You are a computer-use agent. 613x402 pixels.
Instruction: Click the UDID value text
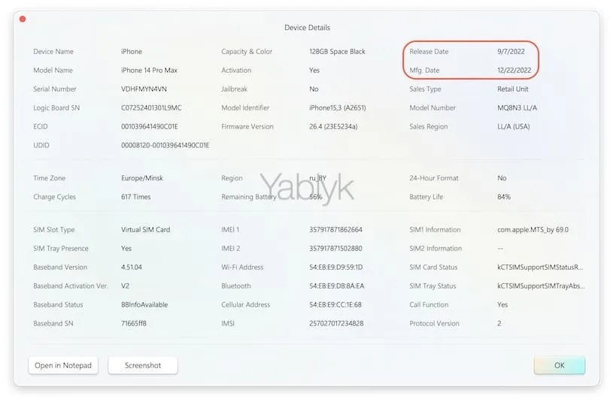(165, 145)
